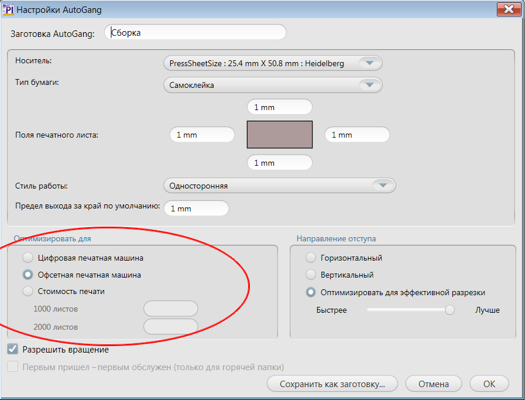The image size is (525, 400).
Task: Click the PI application icon in title bar
Action: tap(8, 9)
